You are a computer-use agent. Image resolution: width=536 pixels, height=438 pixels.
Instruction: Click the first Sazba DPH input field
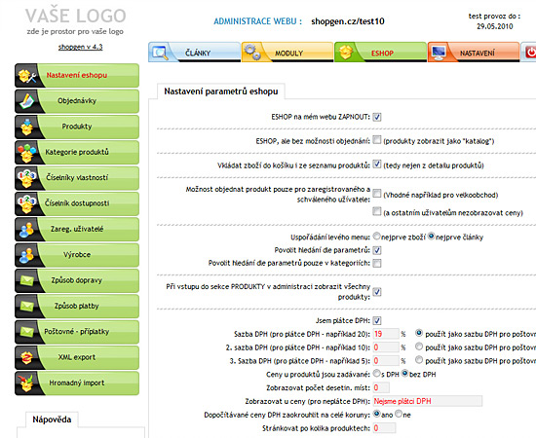386,334
